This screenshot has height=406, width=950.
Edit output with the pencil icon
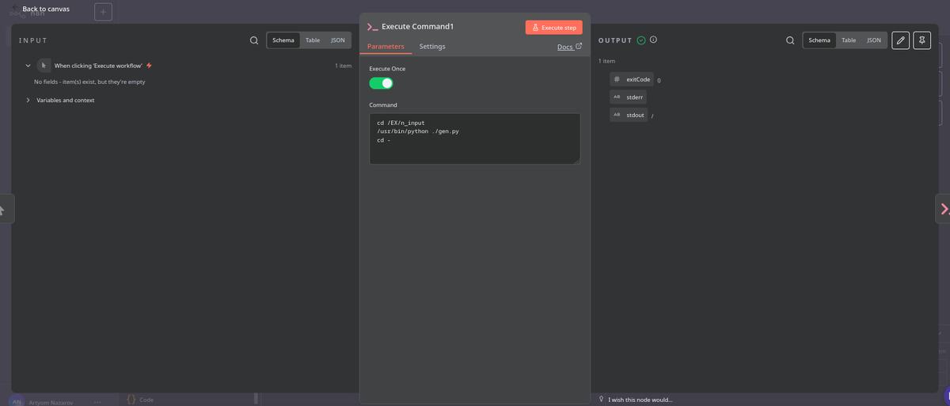click(x=900, y=40)
